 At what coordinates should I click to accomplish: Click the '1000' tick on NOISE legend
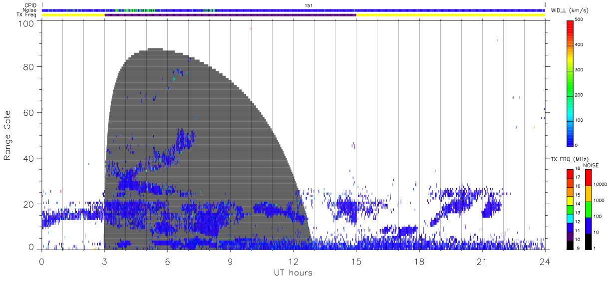click(x=599, y=200)
